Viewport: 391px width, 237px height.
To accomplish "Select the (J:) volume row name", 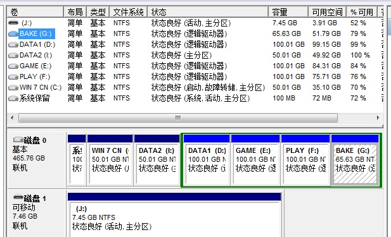I will click(x=27, y=23).
